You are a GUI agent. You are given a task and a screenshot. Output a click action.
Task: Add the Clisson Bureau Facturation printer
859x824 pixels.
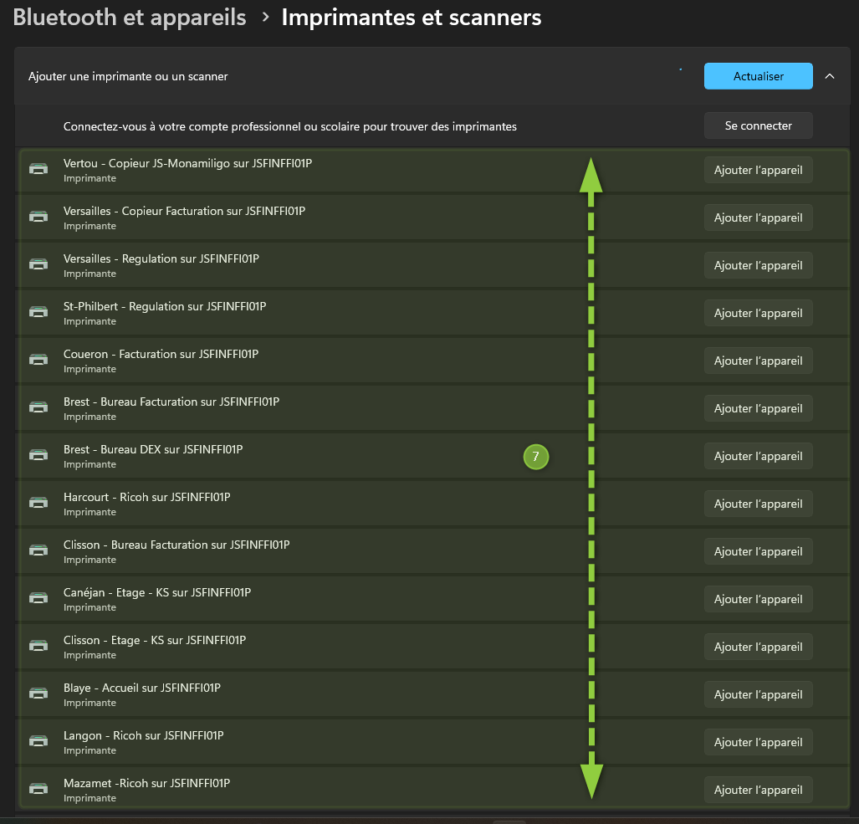tap(758, 551)
